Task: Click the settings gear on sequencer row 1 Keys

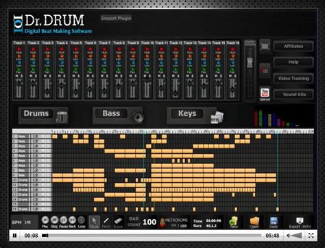Action: (36, 137)
